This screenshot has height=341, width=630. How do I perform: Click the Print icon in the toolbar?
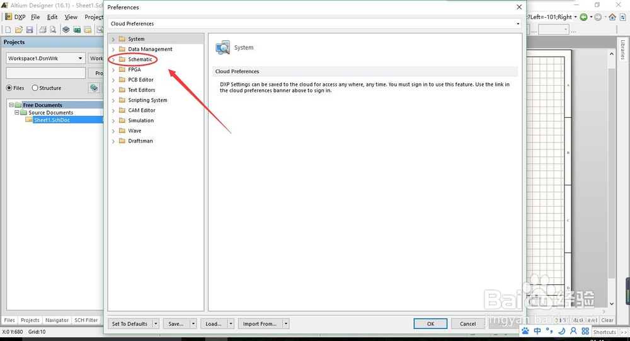coord(43,30)
